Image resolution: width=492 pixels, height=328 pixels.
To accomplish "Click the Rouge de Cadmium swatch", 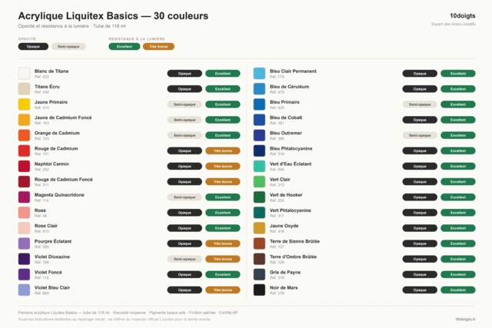I will pos(24,151).
